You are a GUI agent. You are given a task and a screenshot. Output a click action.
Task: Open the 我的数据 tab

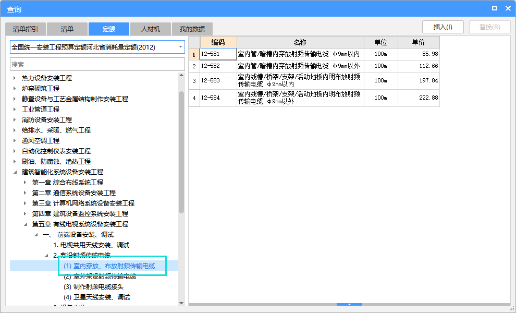tap(192, 29)
